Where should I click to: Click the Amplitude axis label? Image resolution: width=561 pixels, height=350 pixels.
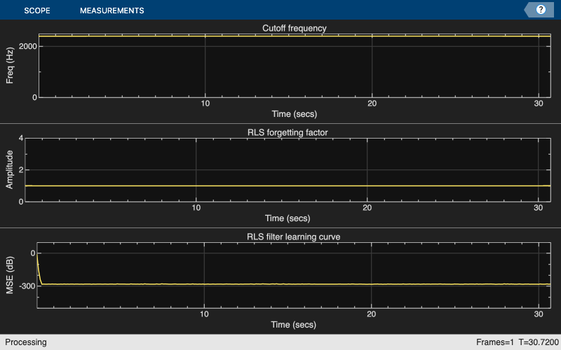[10, 169]
